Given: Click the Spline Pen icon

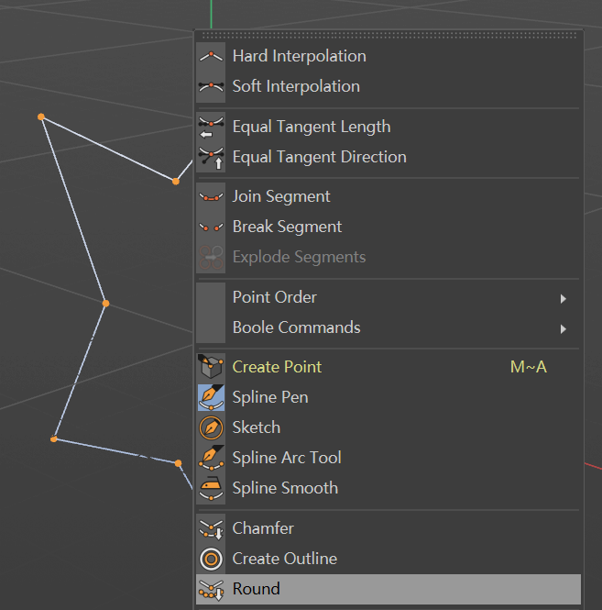Looking at the screenshot, I should tap(211, 397).
